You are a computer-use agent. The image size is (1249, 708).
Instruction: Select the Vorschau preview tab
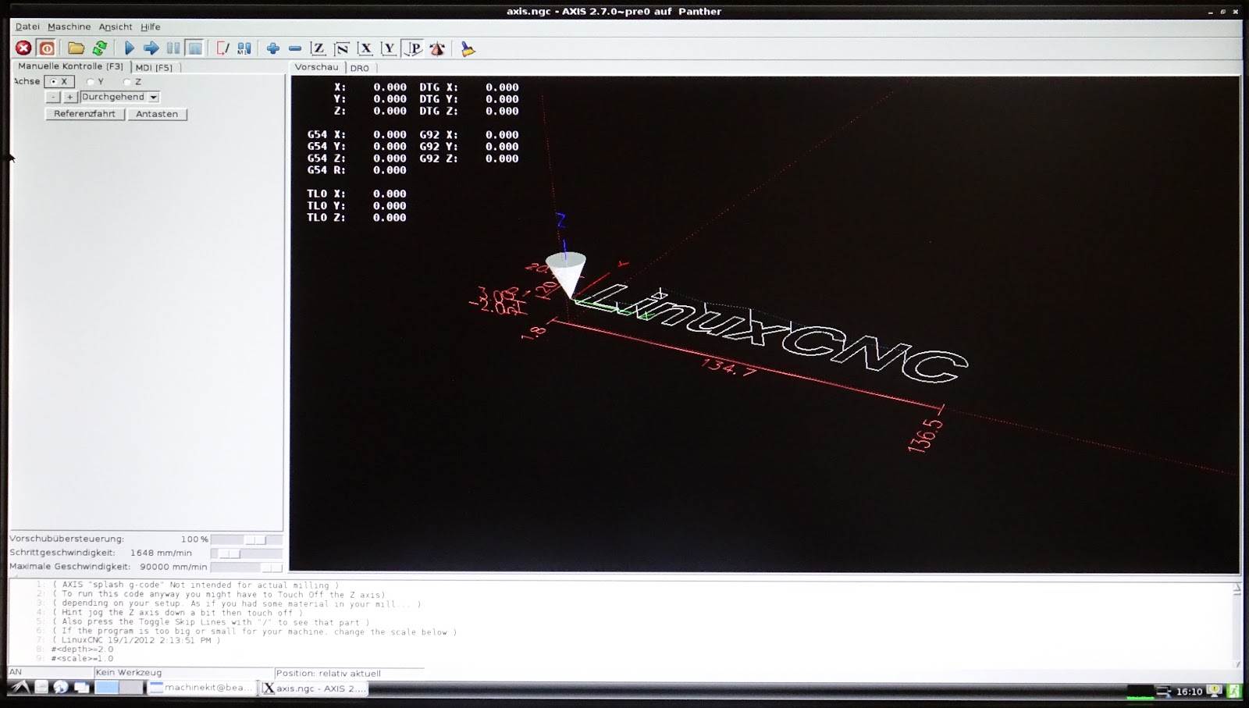click(x=317, y=67)
